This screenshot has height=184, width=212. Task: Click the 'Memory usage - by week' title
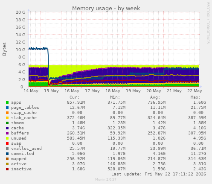[106, 9]
